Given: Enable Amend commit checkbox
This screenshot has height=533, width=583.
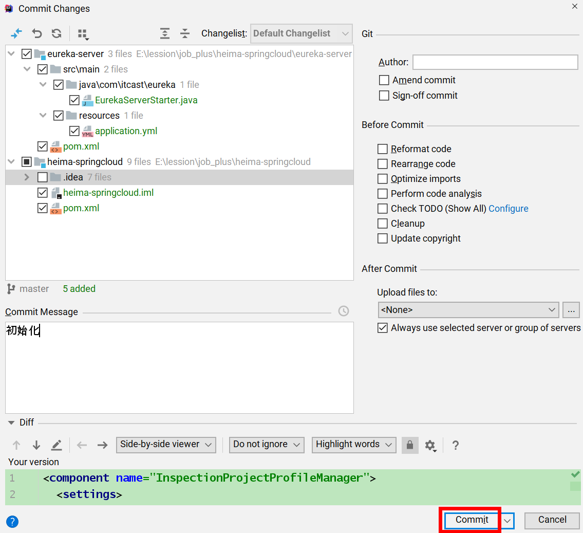Looking at the screenshot, I should tap(384, 80).
